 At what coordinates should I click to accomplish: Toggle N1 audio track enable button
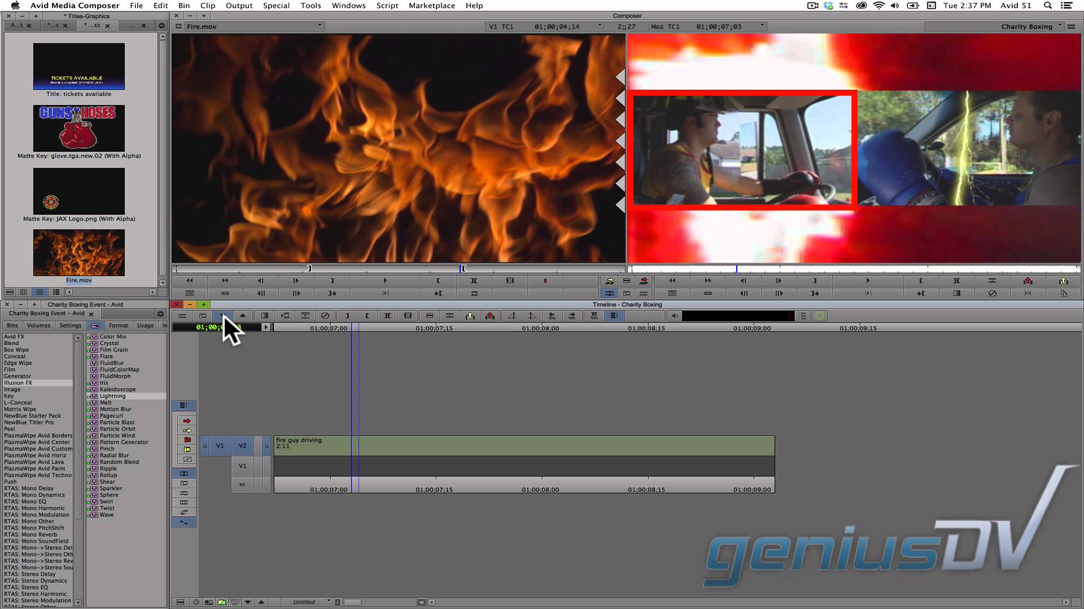click(242, 484)
